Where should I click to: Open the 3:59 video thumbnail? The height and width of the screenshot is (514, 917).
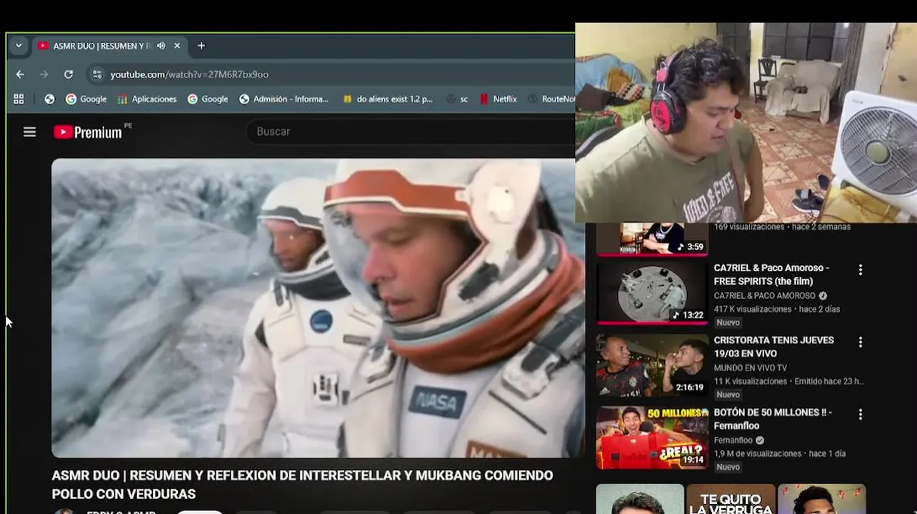point(652,238)
